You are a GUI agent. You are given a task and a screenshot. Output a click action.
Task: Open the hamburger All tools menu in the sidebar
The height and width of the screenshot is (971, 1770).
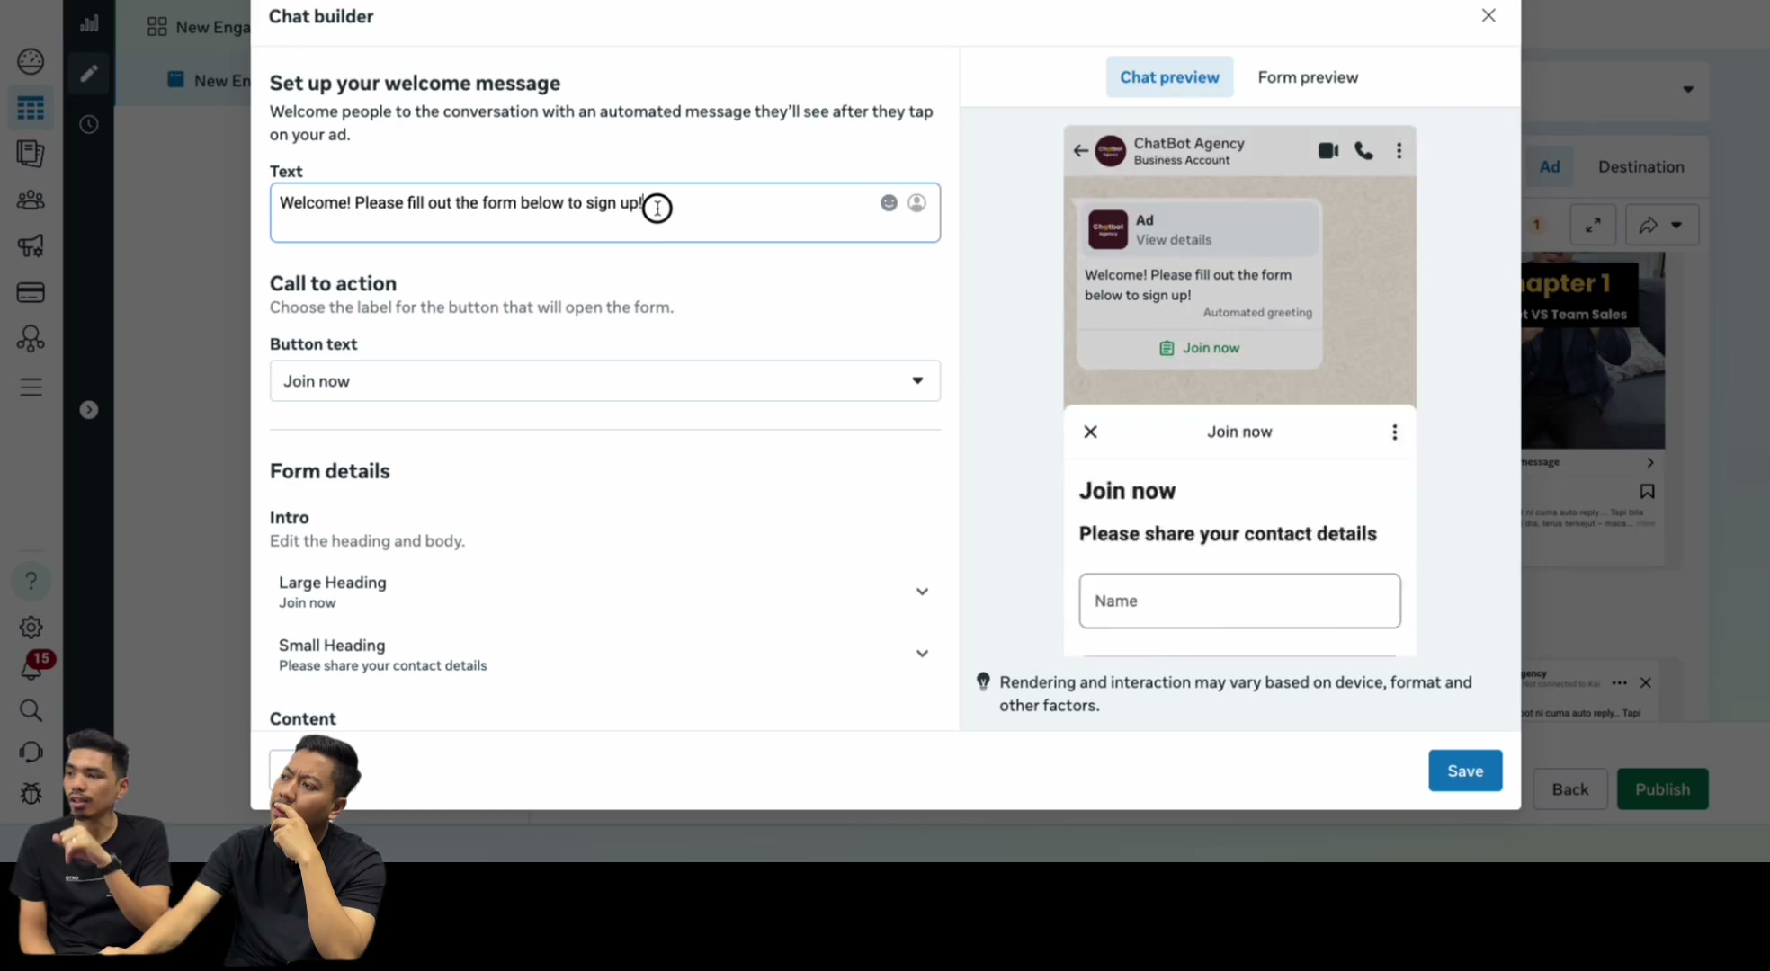(31, 388)
